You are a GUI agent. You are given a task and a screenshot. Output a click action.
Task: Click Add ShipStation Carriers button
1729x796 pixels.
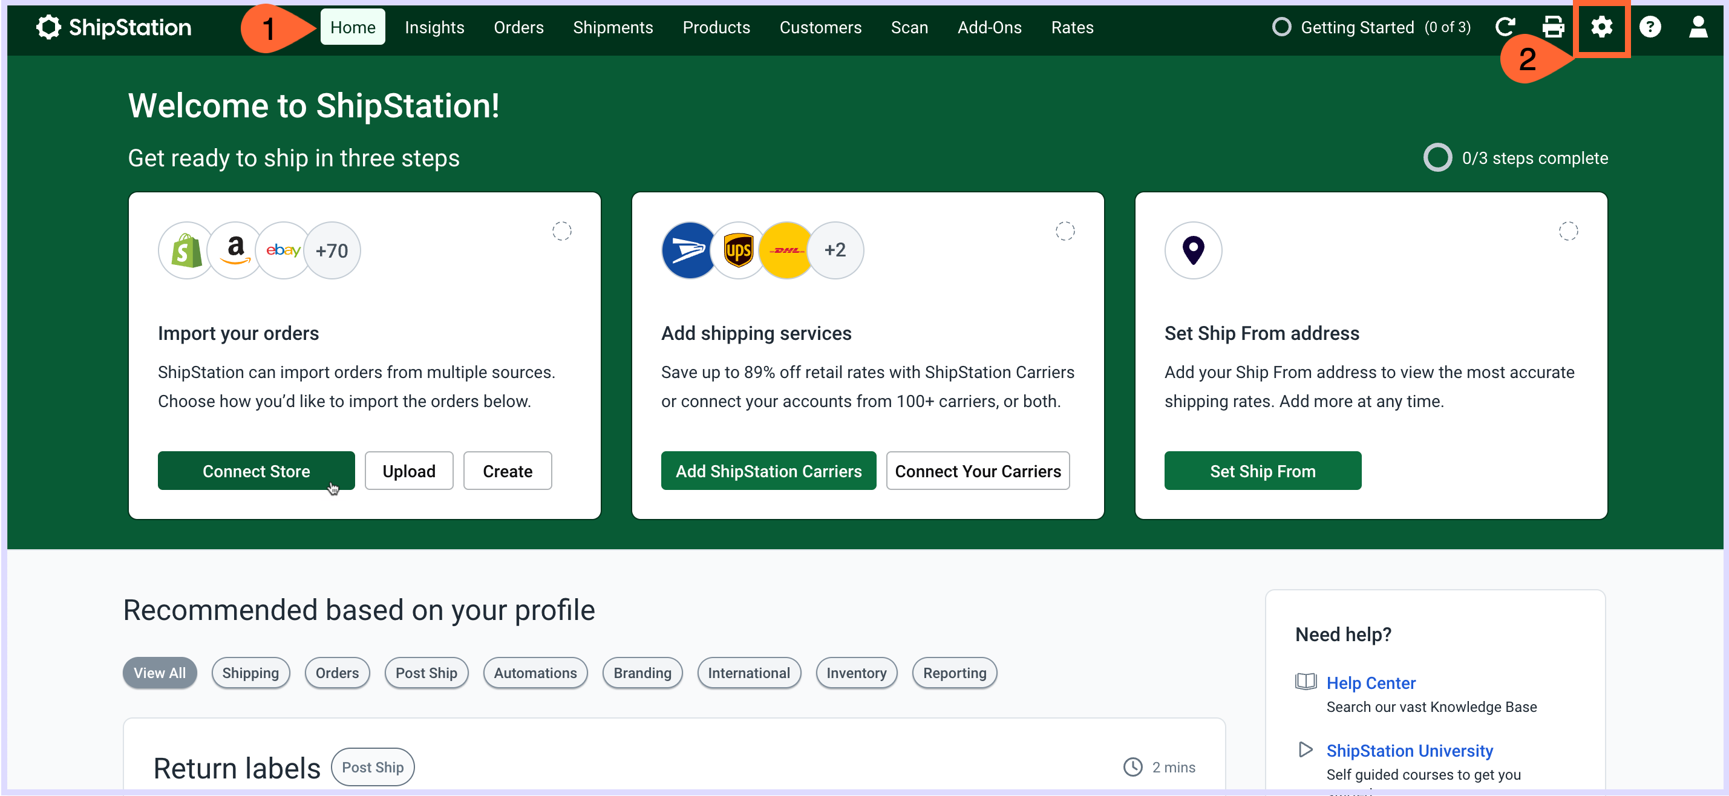[768, 471]
